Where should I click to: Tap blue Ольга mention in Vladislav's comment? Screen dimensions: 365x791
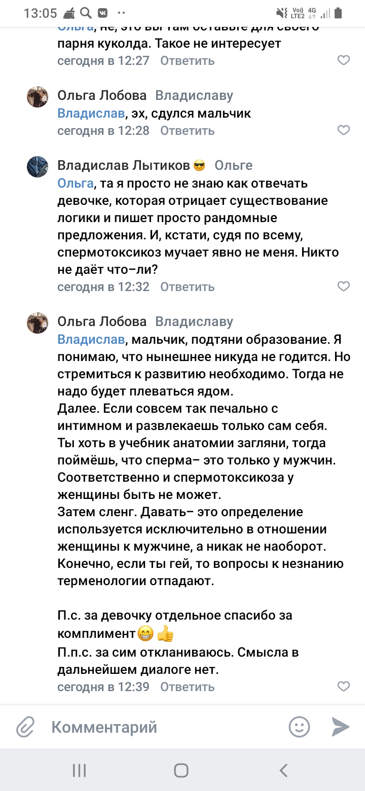point(76,183)
